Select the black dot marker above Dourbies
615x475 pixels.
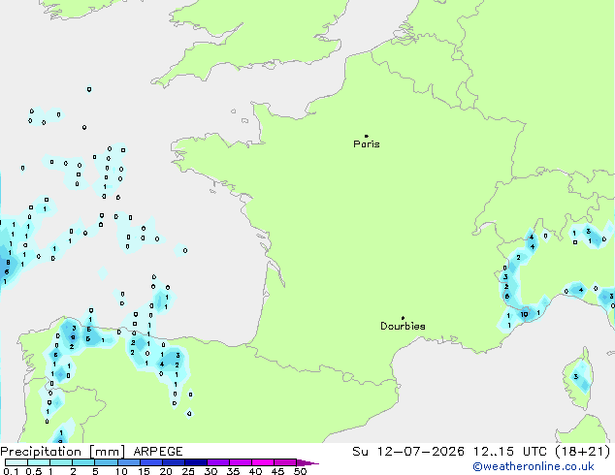click(x=403, y=318)
